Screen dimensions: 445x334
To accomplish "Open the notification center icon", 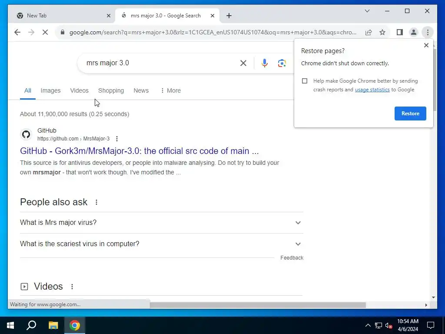I will (431, 325).
